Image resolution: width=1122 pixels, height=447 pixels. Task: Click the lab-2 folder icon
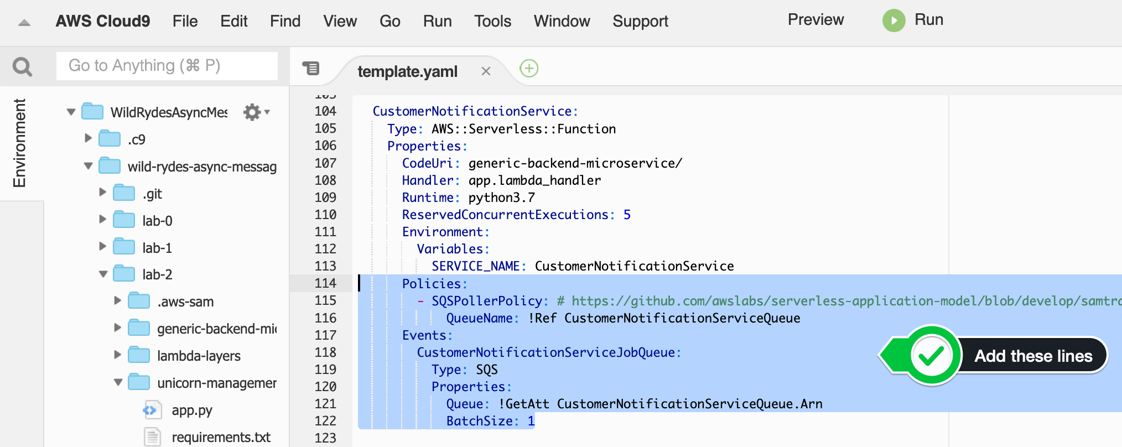(124, 274)
